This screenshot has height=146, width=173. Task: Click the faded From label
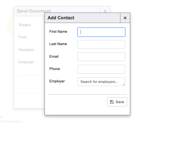pos(23,37)
